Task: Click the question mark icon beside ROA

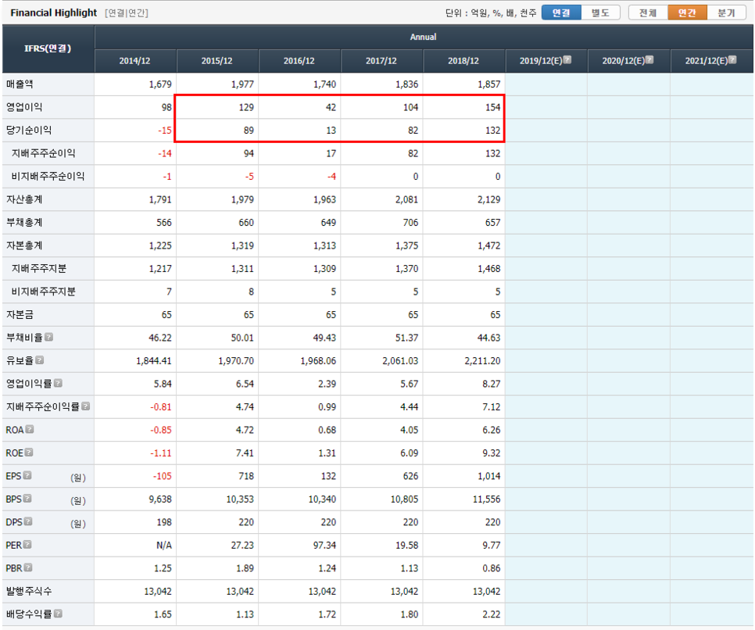Action: (x=30, y=429)
